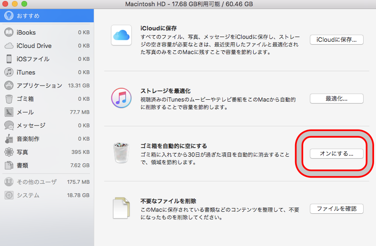Select the システム label
The height and width of the screenshot is (246, 376).
(x=28, y=195)
